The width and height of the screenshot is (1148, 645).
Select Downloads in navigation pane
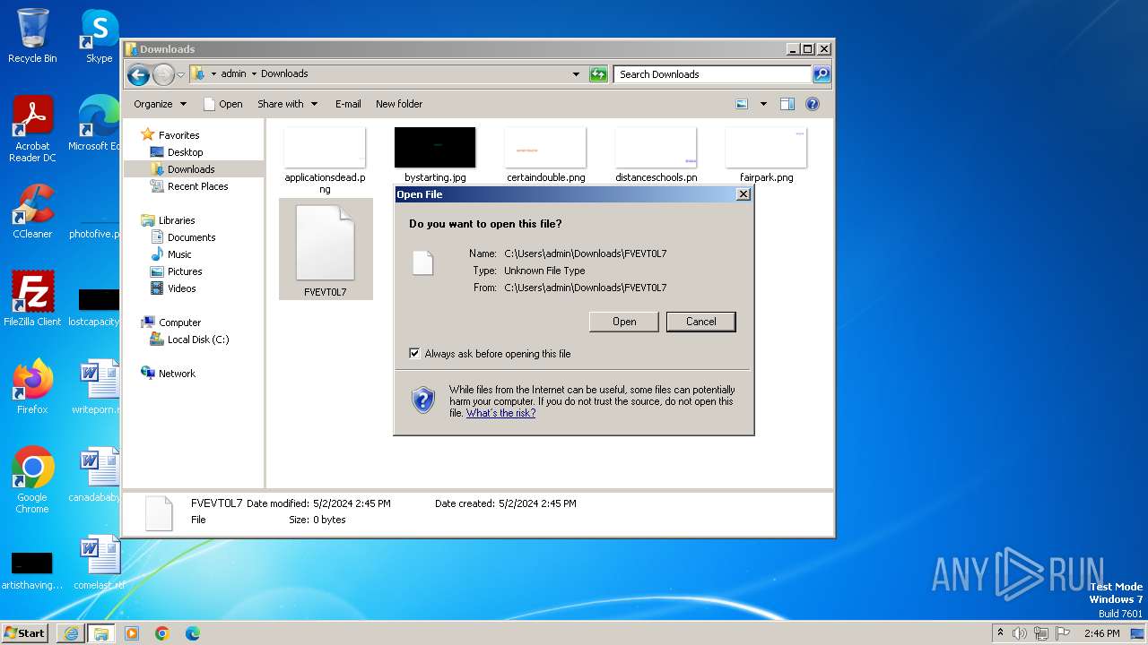(x=191, y=169)
